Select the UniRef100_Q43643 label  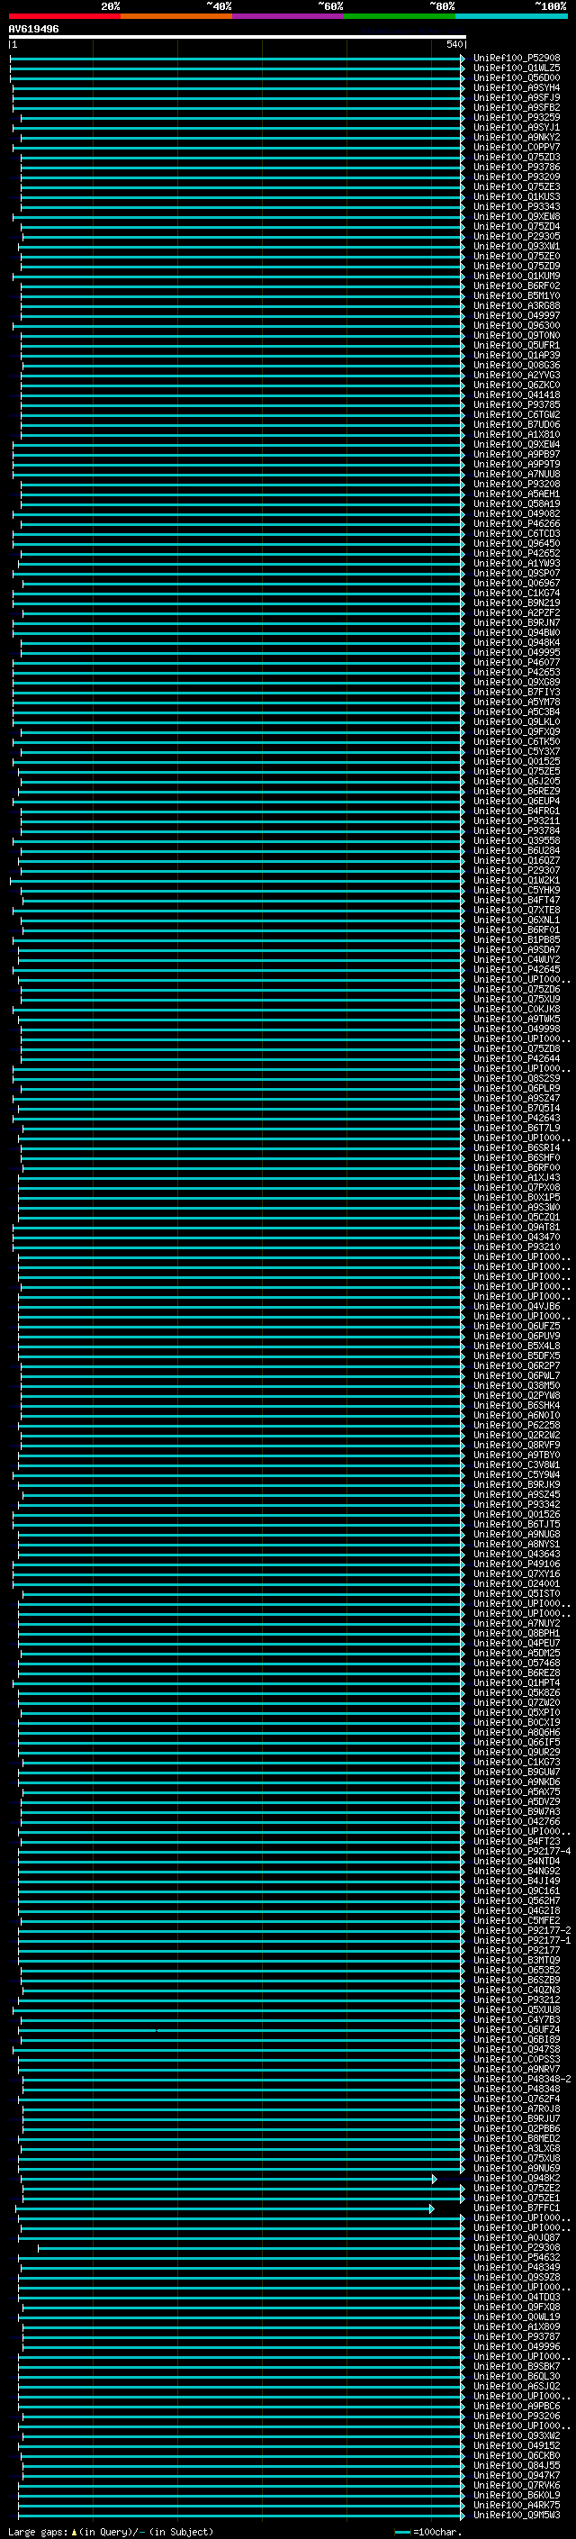click(517, 1555)
